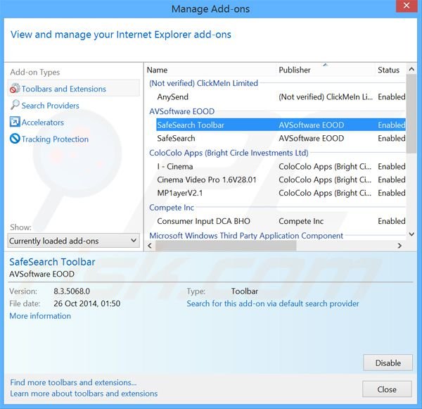
Task: Click the Search Providers magnifier icon
Action: [15, 106]
